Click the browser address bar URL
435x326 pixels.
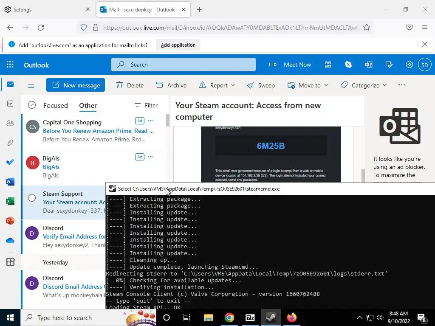pyautogui.click(x=231, y=28)
